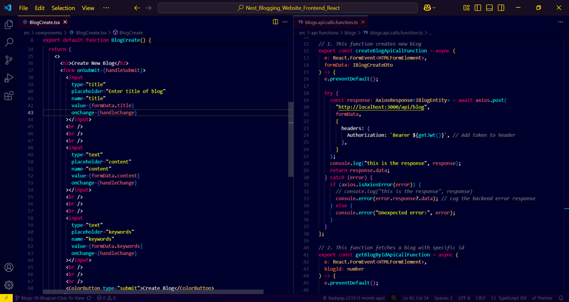Viewport: 569px width, 302px height.
Task: Open the Extensions view
Action: (9, 96)
